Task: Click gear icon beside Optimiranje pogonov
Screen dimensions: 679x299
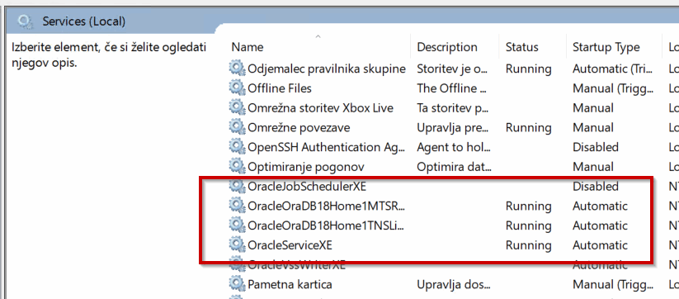Action: (237, 166)
